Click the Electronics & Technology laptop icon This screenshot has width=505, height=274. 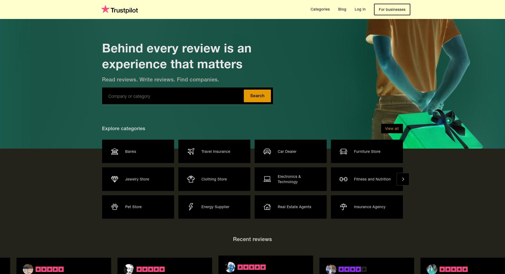[x=267, y=179]
